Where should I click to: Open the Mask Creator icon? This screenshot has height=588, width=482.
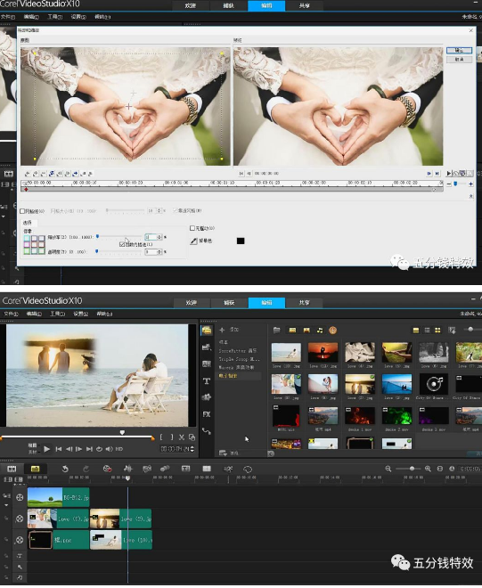click(248, 470)
